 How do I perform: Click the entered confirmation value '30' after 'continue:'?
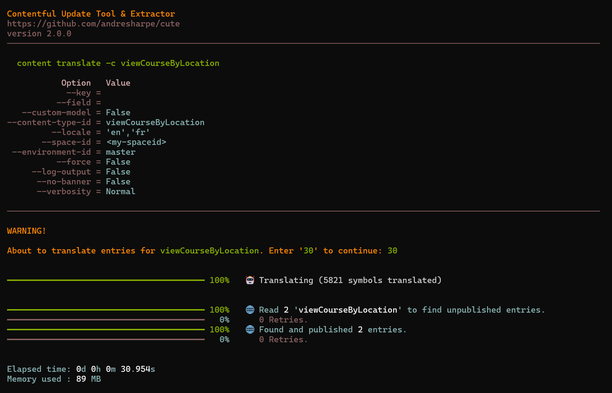[x=392, y=251]
